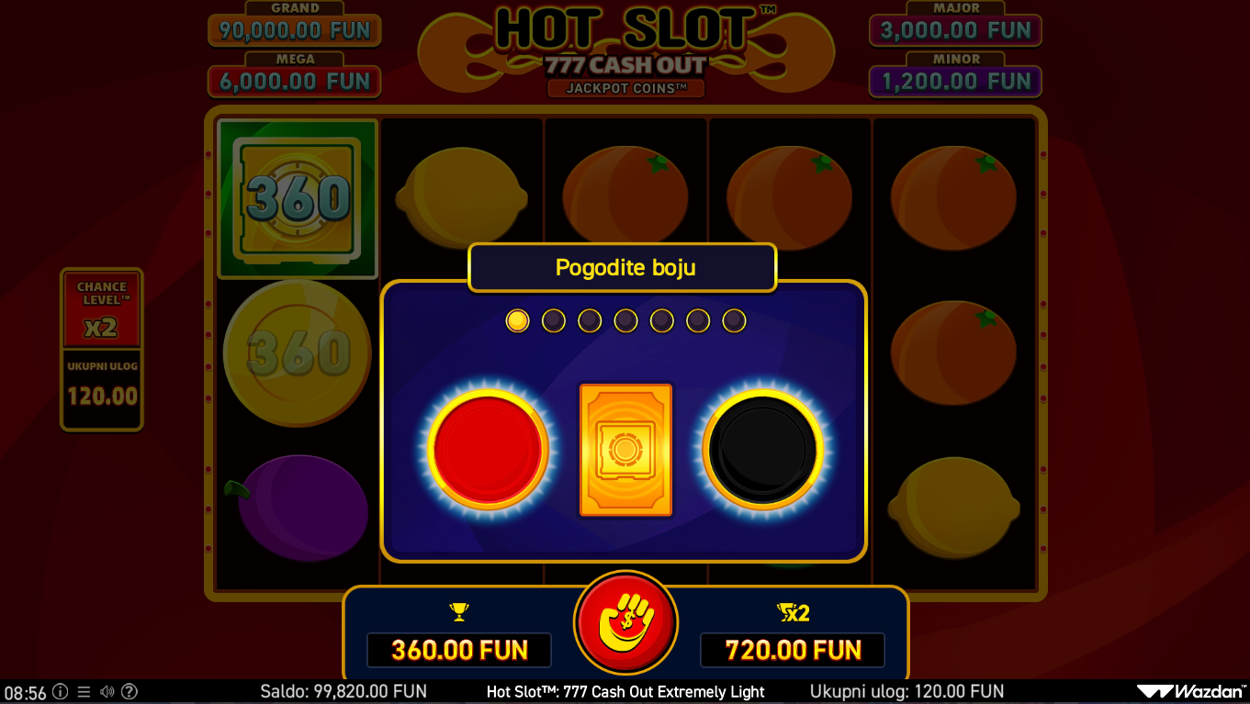The width and height of the screenshot is (1250, 704).
Task: Click the golden safe card
Action: [x=625, y=450]
